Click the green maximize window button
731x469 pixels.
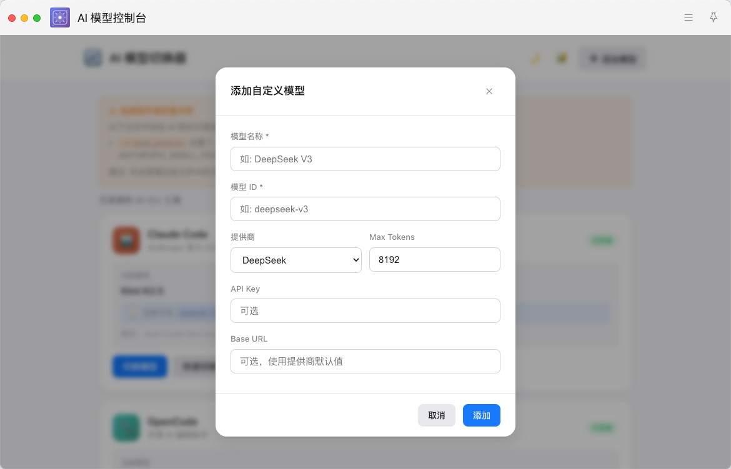(x=37, y=18)
